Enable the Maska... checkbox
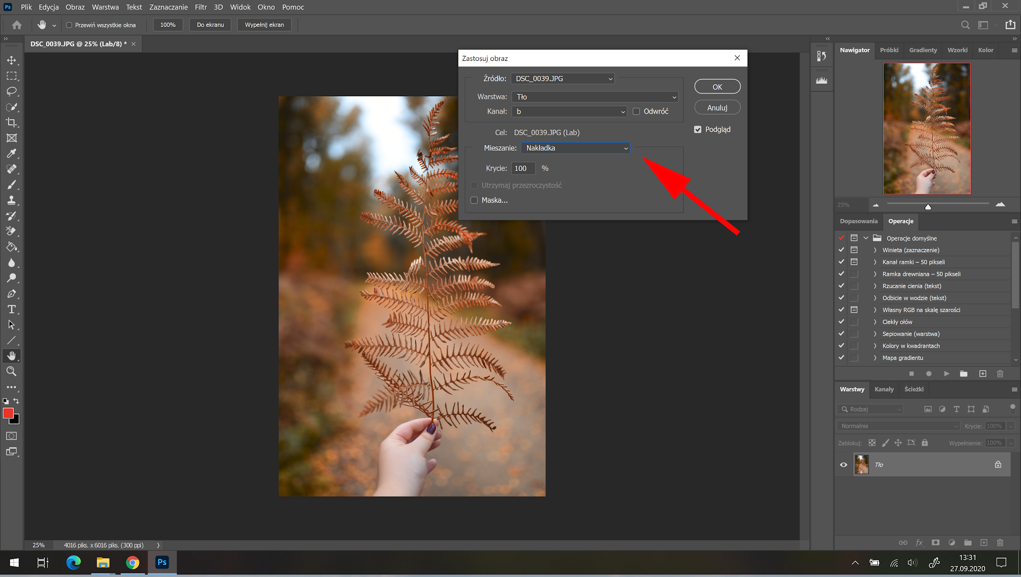 coord(474,200)
